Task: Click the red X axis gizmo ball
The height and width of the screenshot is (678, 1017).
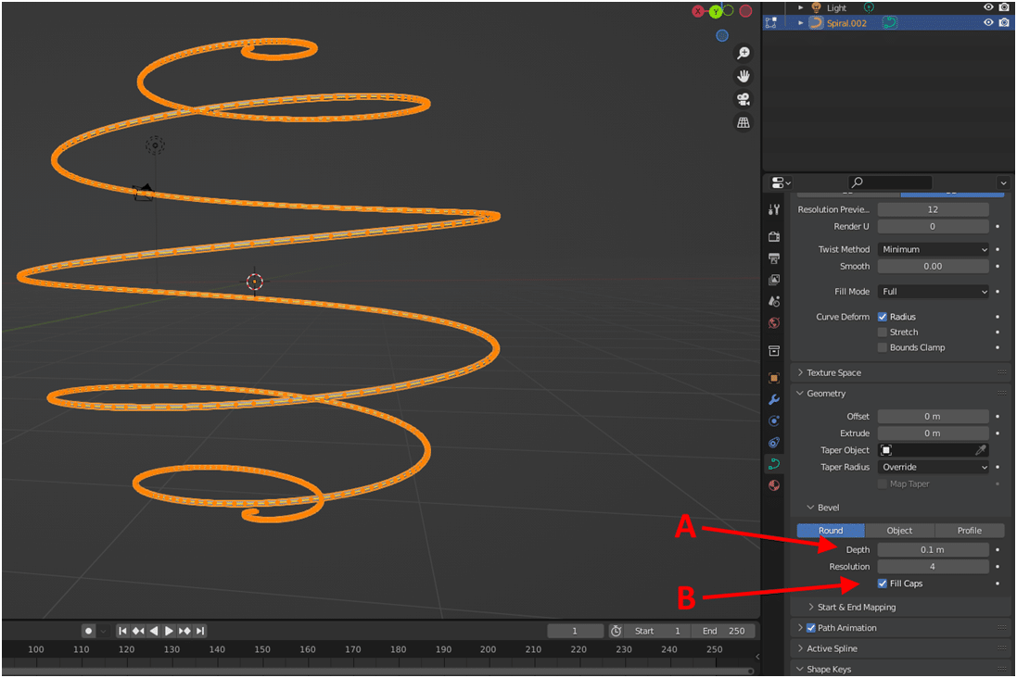Action: pyautogui.click(x=698, y=11)
